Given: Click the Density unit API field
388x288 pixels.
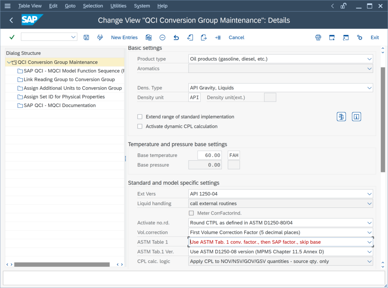Looking at the screenshot, I should [194, 98].
